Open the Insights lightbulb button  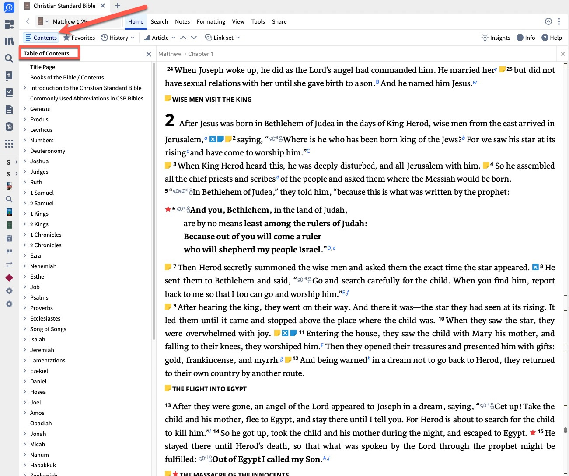click(496, 38)
